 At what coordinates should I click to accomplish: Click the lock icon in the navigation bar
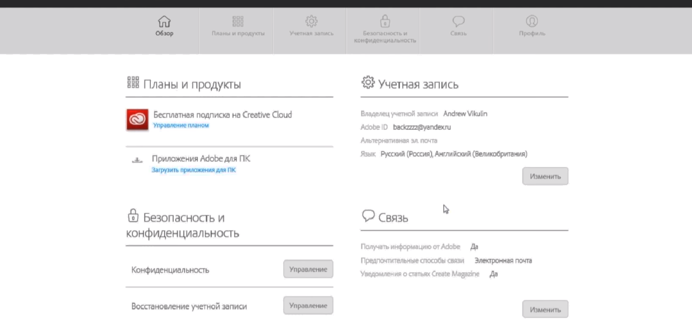pos(385,21)
